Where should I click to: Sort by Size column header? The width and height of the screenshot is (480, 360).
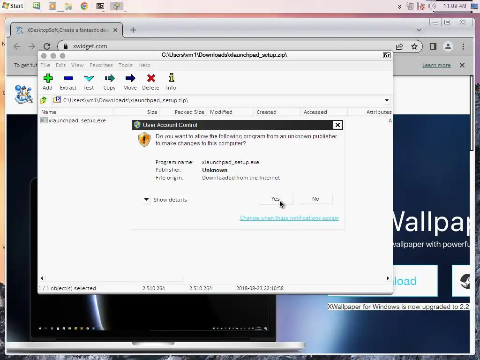(136, 112)
